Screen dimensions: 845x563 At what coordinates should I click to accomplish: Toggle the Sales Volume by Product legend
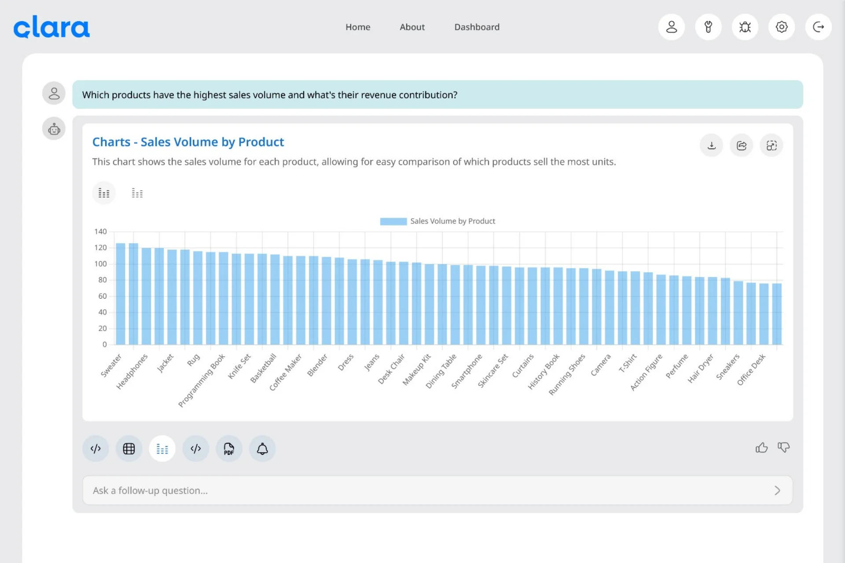tap(437, 221)
